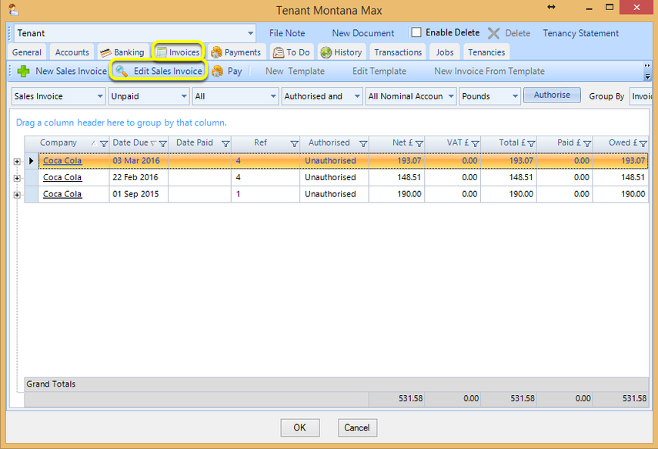Switch to the Transactions tab
The width and height of the screenshot is (658, 449).
(x=398, y=52)
